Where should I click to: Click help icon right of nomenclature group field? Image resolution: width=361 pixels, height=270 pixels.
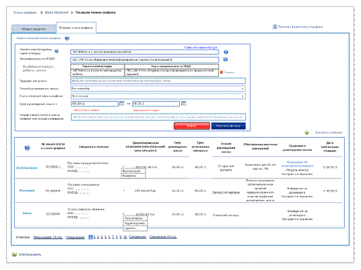pos(226,52)
